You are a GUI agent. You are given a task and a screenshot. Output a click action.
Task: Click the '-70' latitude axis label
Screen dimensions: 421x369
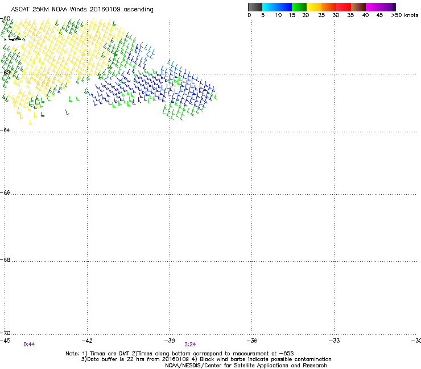pos(5,333)
